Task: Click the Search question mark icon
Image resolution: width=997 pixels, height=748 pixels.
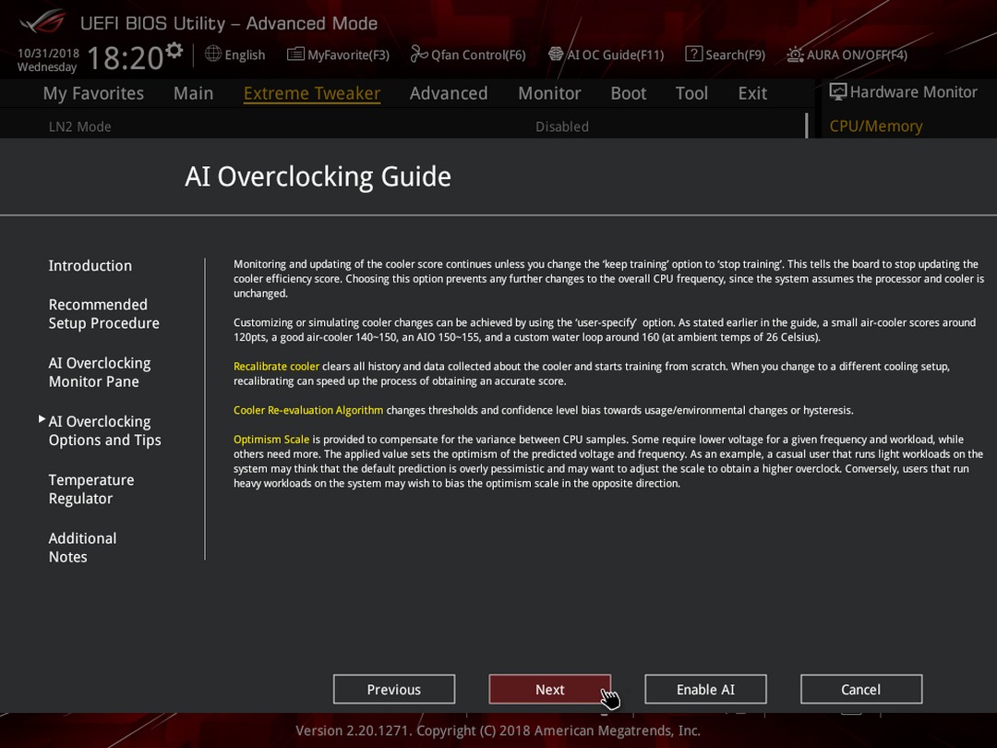Action: coord(693,54)
